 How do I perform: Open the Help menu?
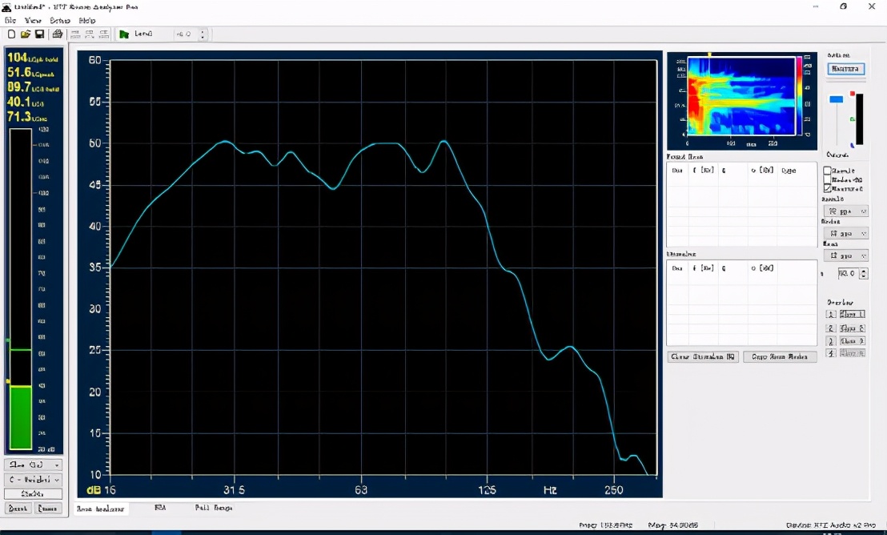pyautogui.click(x=87, y=20)
